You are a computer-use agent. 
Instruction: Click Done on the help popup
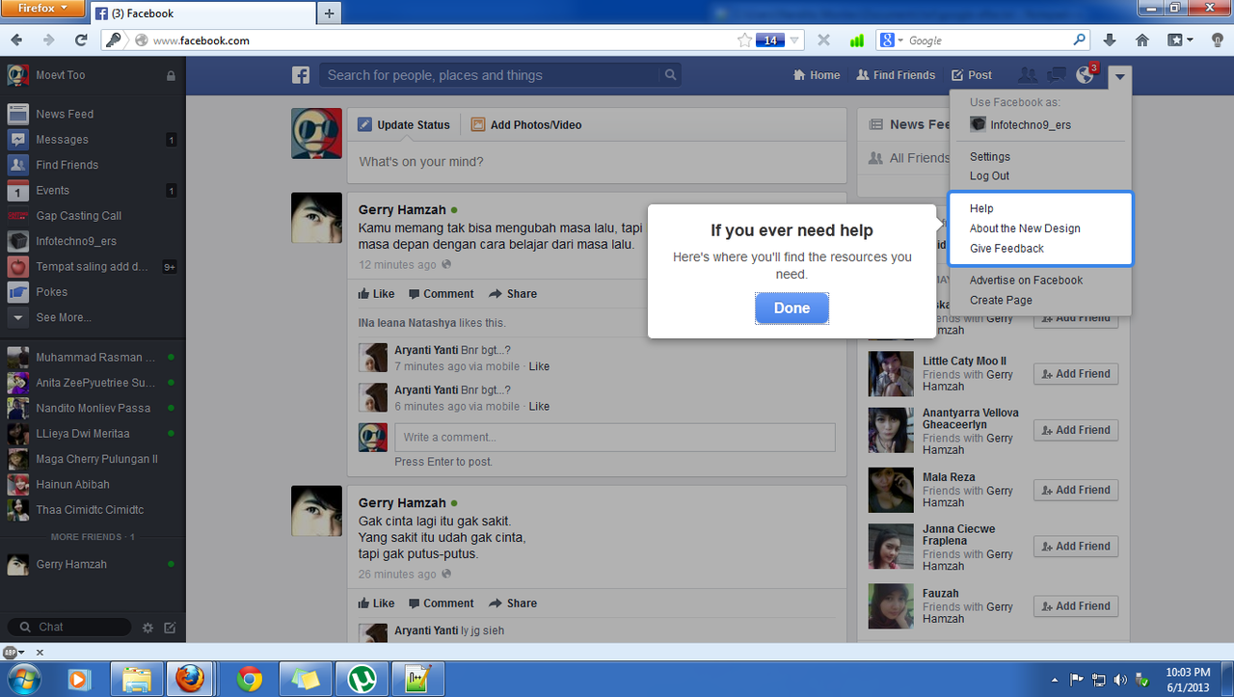click(x=791, y=308)
